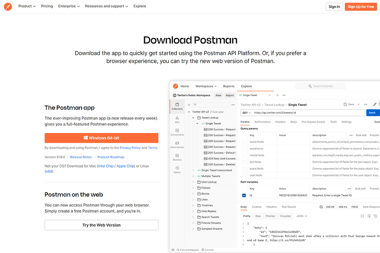Enable the user.fields checkbox
380x253 pixels.
pyautogui.click(x=244, y=175)
